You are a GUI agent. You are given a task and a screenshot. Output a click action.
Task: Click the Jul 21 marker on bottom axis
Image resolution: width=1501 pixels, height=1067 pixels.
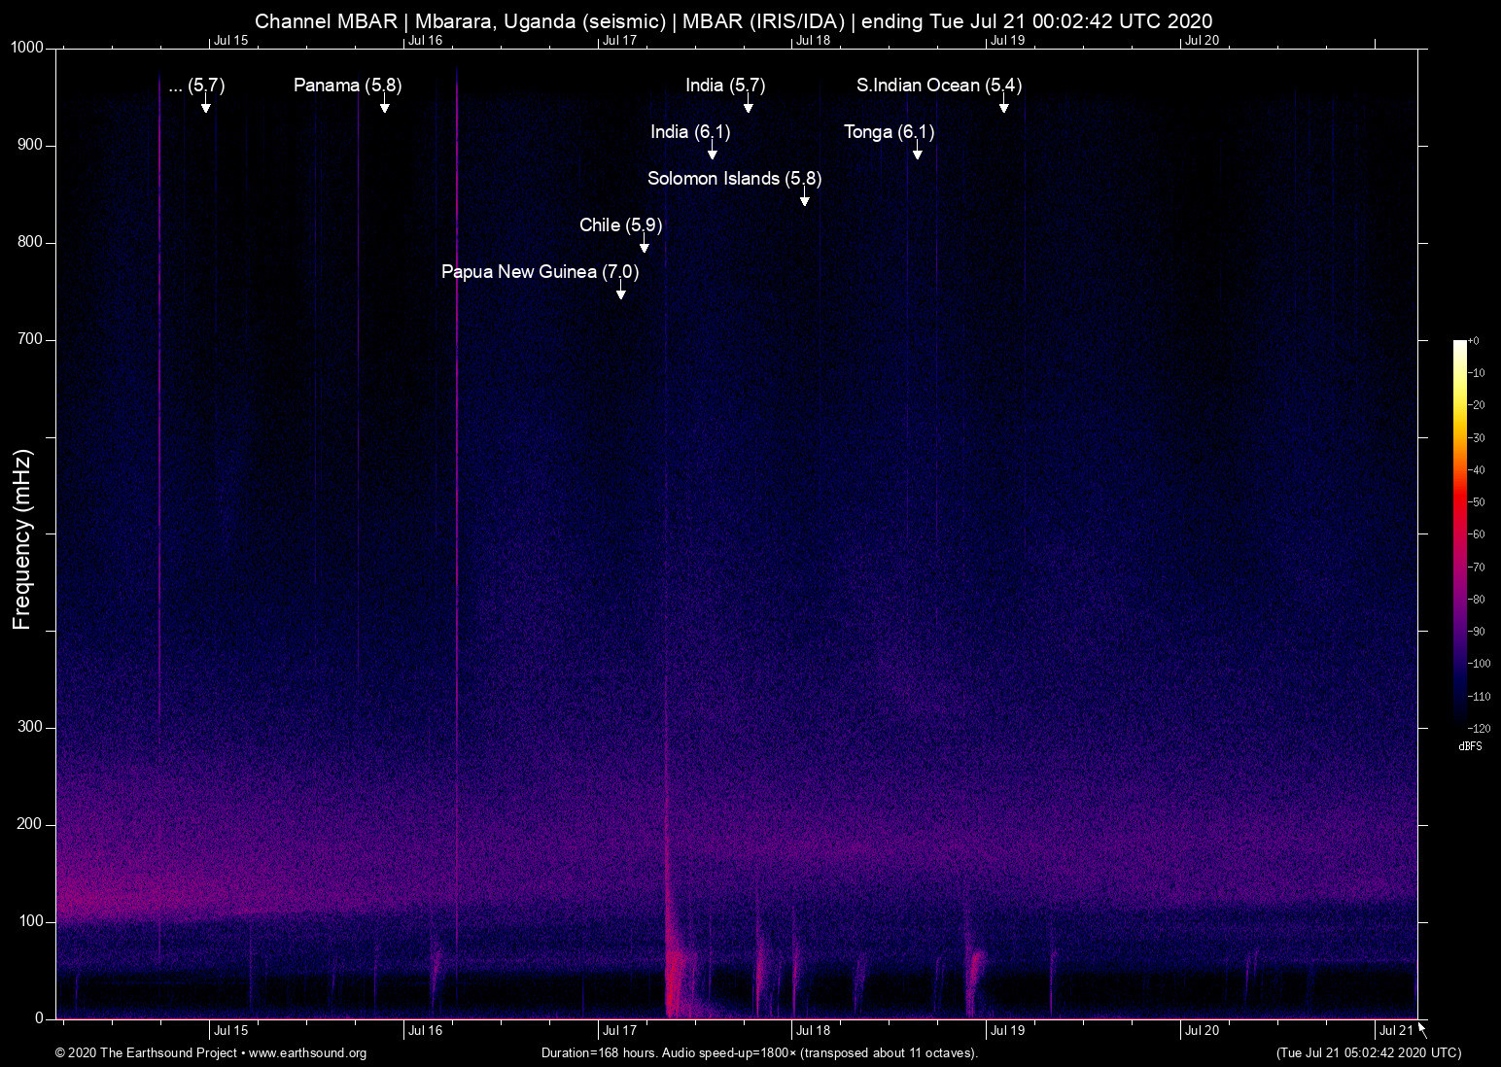coord(1396,1031)
